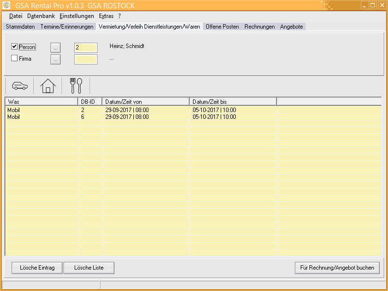Viewport: 388px width, 291px height.
Task: Enable the Firma checkbox
Action: [15, 59]
